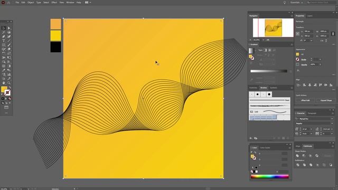This screenshot has width=338, height=190.
Task: Click the Expand Shape button
Action: pyautogui.click(x=326, y=100)
